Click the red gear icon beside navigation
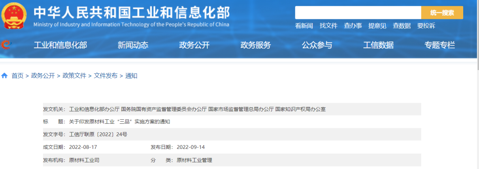This screenshot has width=479, height=169. (5, 45)
